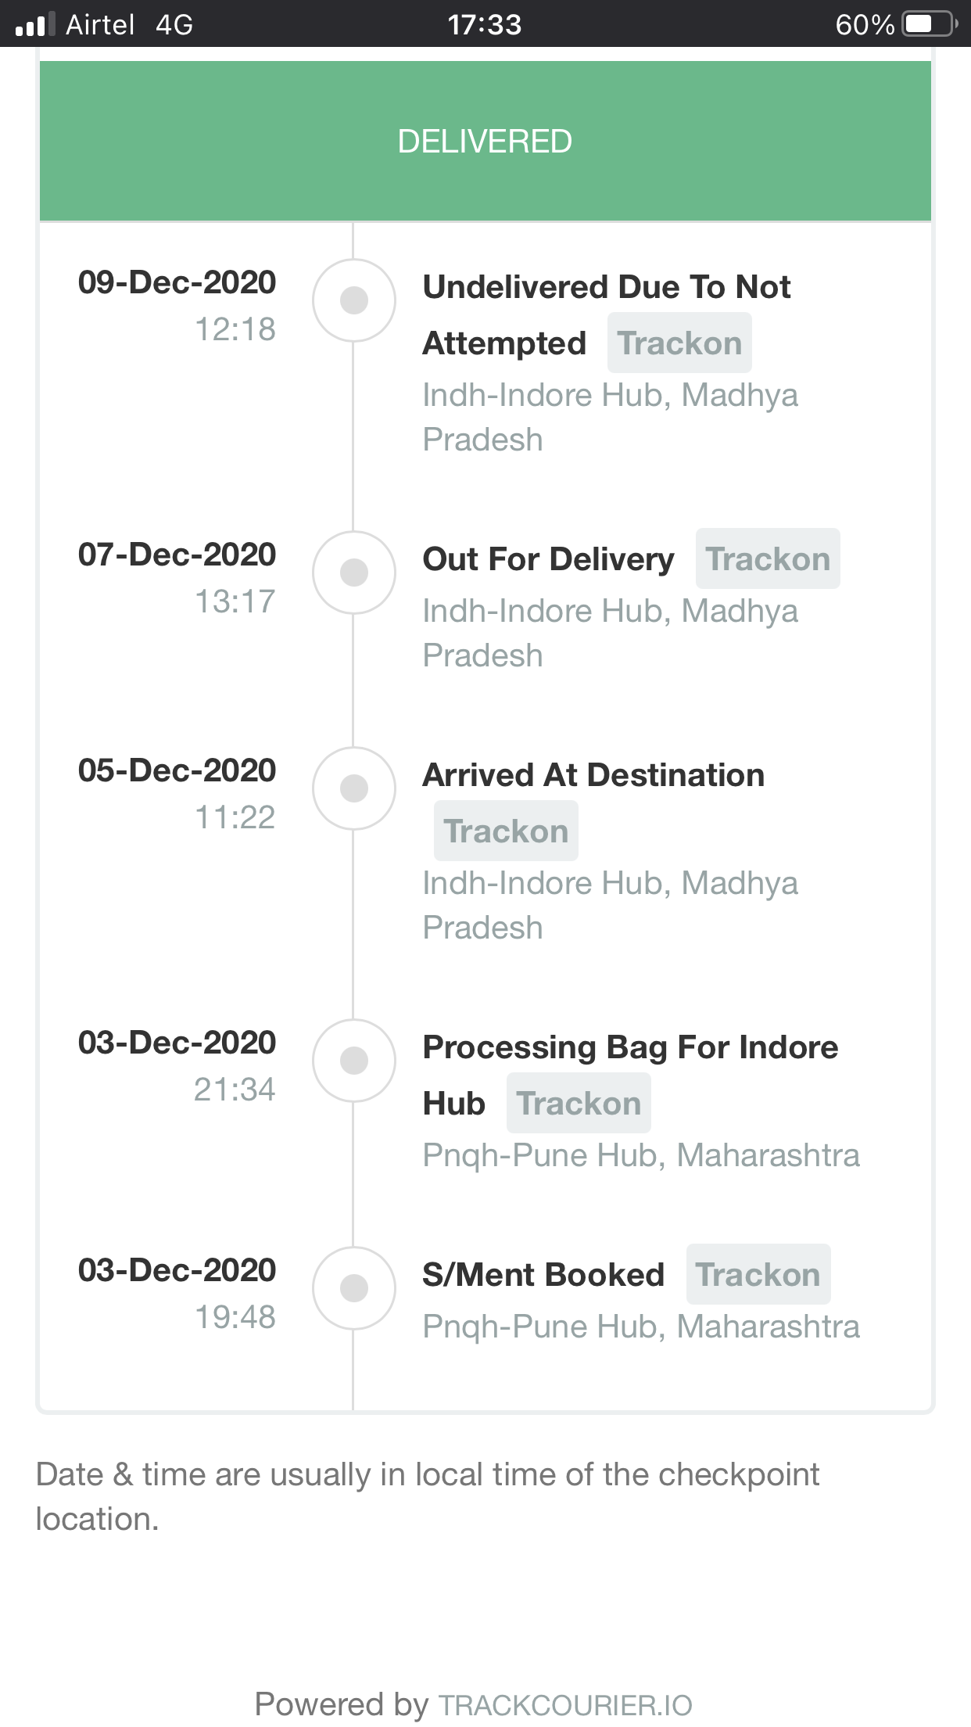Viewport: 971px width, 1727px height.
Task: Open the TRACKCOURIER.IO link
Action: click(x=565, y=1705)
